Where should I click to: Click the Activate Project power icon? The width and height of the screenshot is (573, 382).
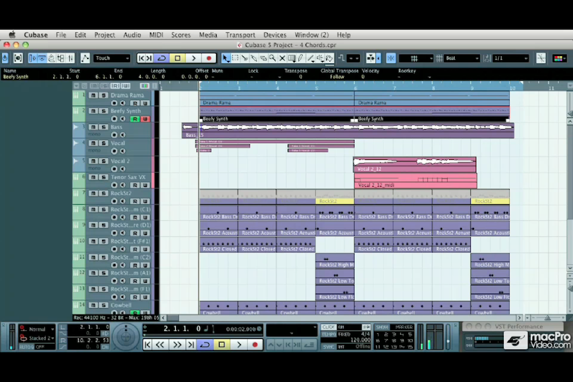click(x=5, y=58)
